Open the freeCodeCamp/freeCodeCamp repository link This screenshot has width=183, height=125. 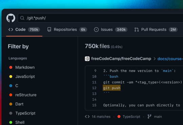point(121,59)
